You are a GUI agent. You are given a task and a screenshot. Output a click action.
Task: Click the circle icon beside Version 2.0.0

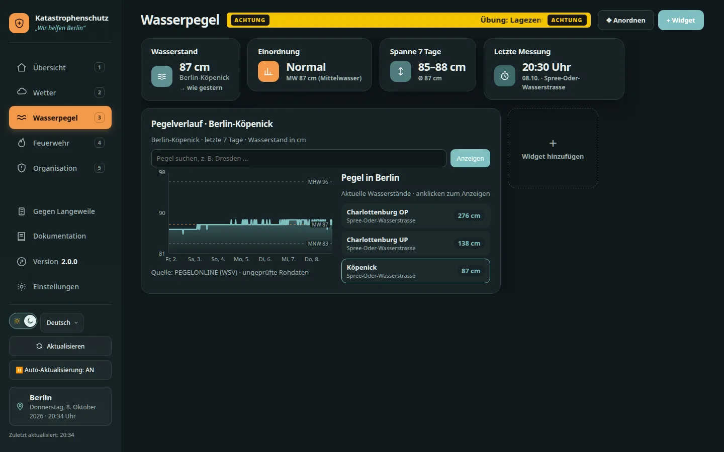[22, 262]
